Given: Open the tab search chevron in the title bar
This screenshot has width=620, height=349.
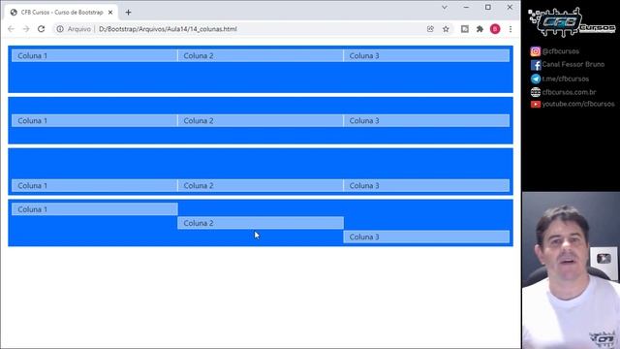Looking at the screenshot, I should click(445, 7).
